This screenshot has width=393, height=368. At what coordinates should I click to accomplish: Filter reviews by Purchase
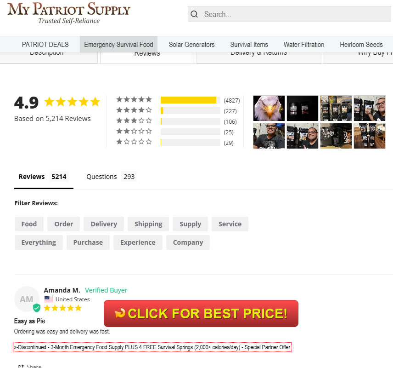[x=88, y=242]
